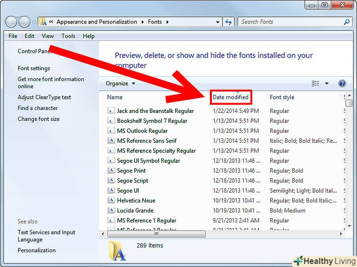The width and height of the screenshot is (357, 267).
Task: Click the 1/22/2014 5:49 PM date cell
Action: (x=236, y=111)
